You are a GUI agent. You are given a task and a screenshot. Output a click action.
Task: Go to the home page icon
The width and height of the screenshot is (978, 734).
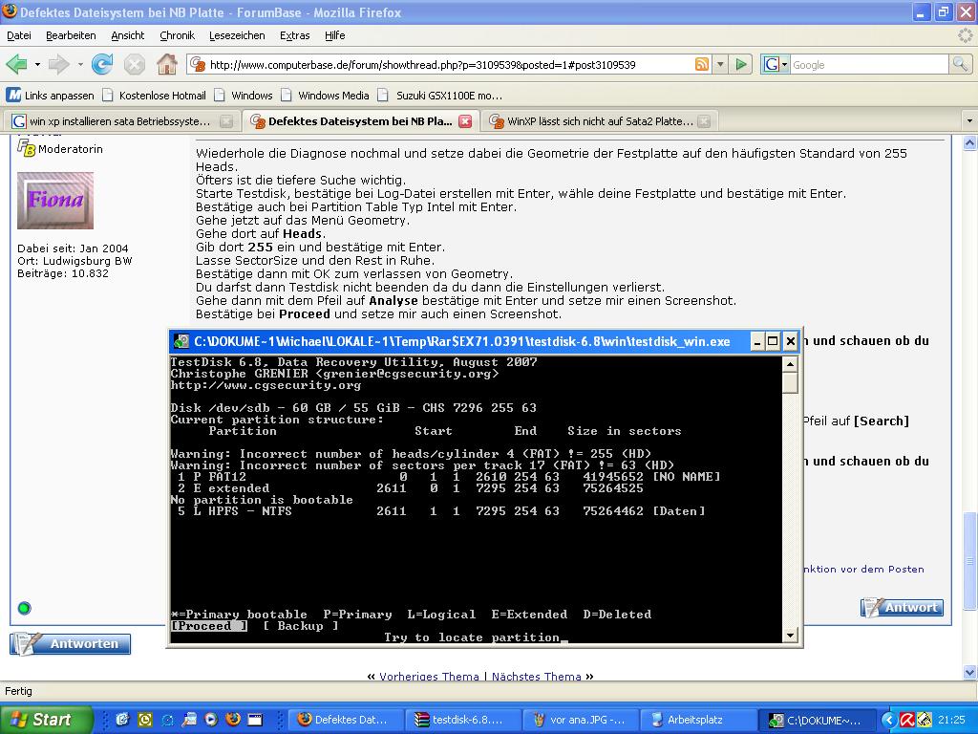(x=166, y=64)
